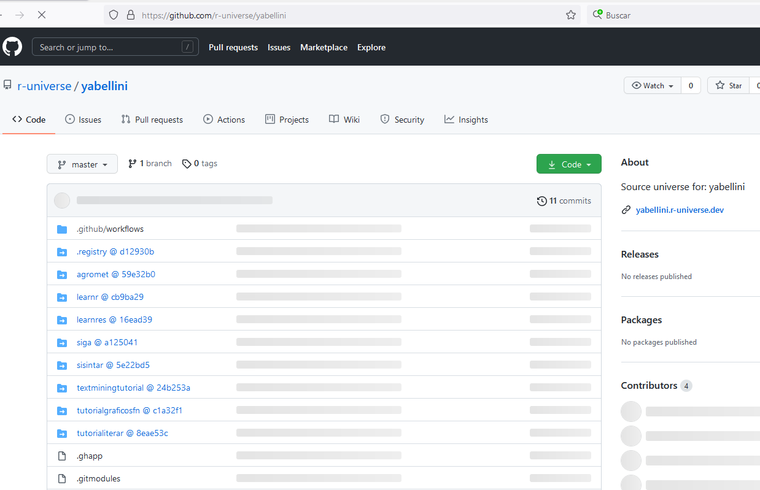
Task: Open the link icon beside yabellini.r-universe.dev
Action: pos(626,209)
